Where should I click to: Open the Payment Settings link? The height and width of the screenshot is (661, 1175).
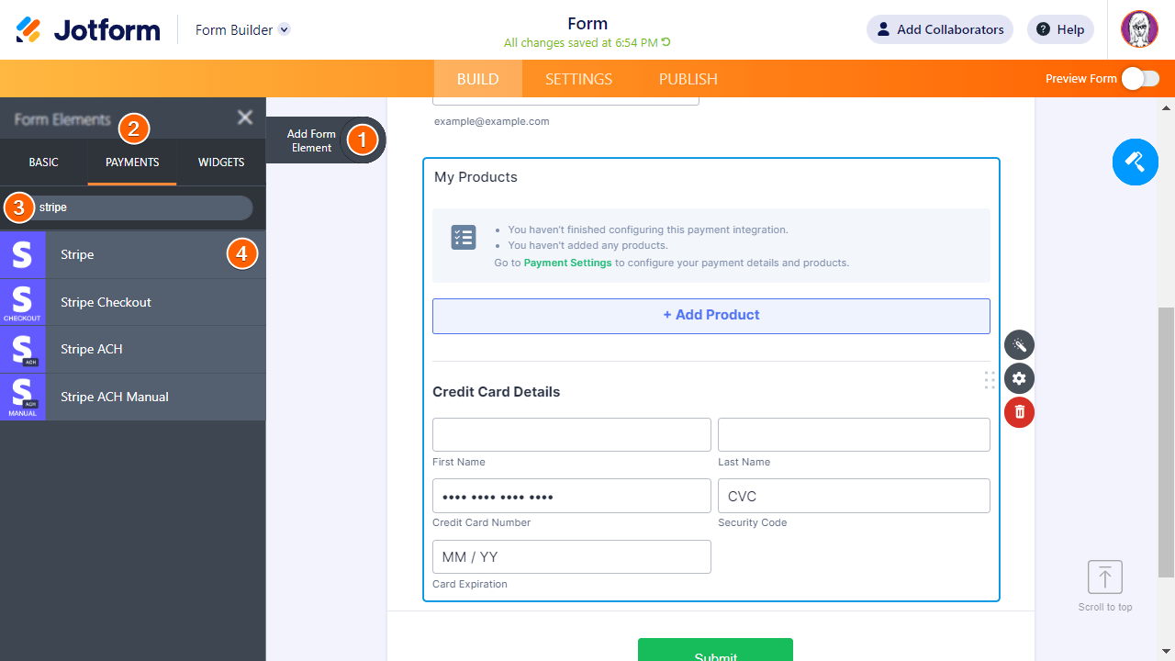[x=567, y=263]
